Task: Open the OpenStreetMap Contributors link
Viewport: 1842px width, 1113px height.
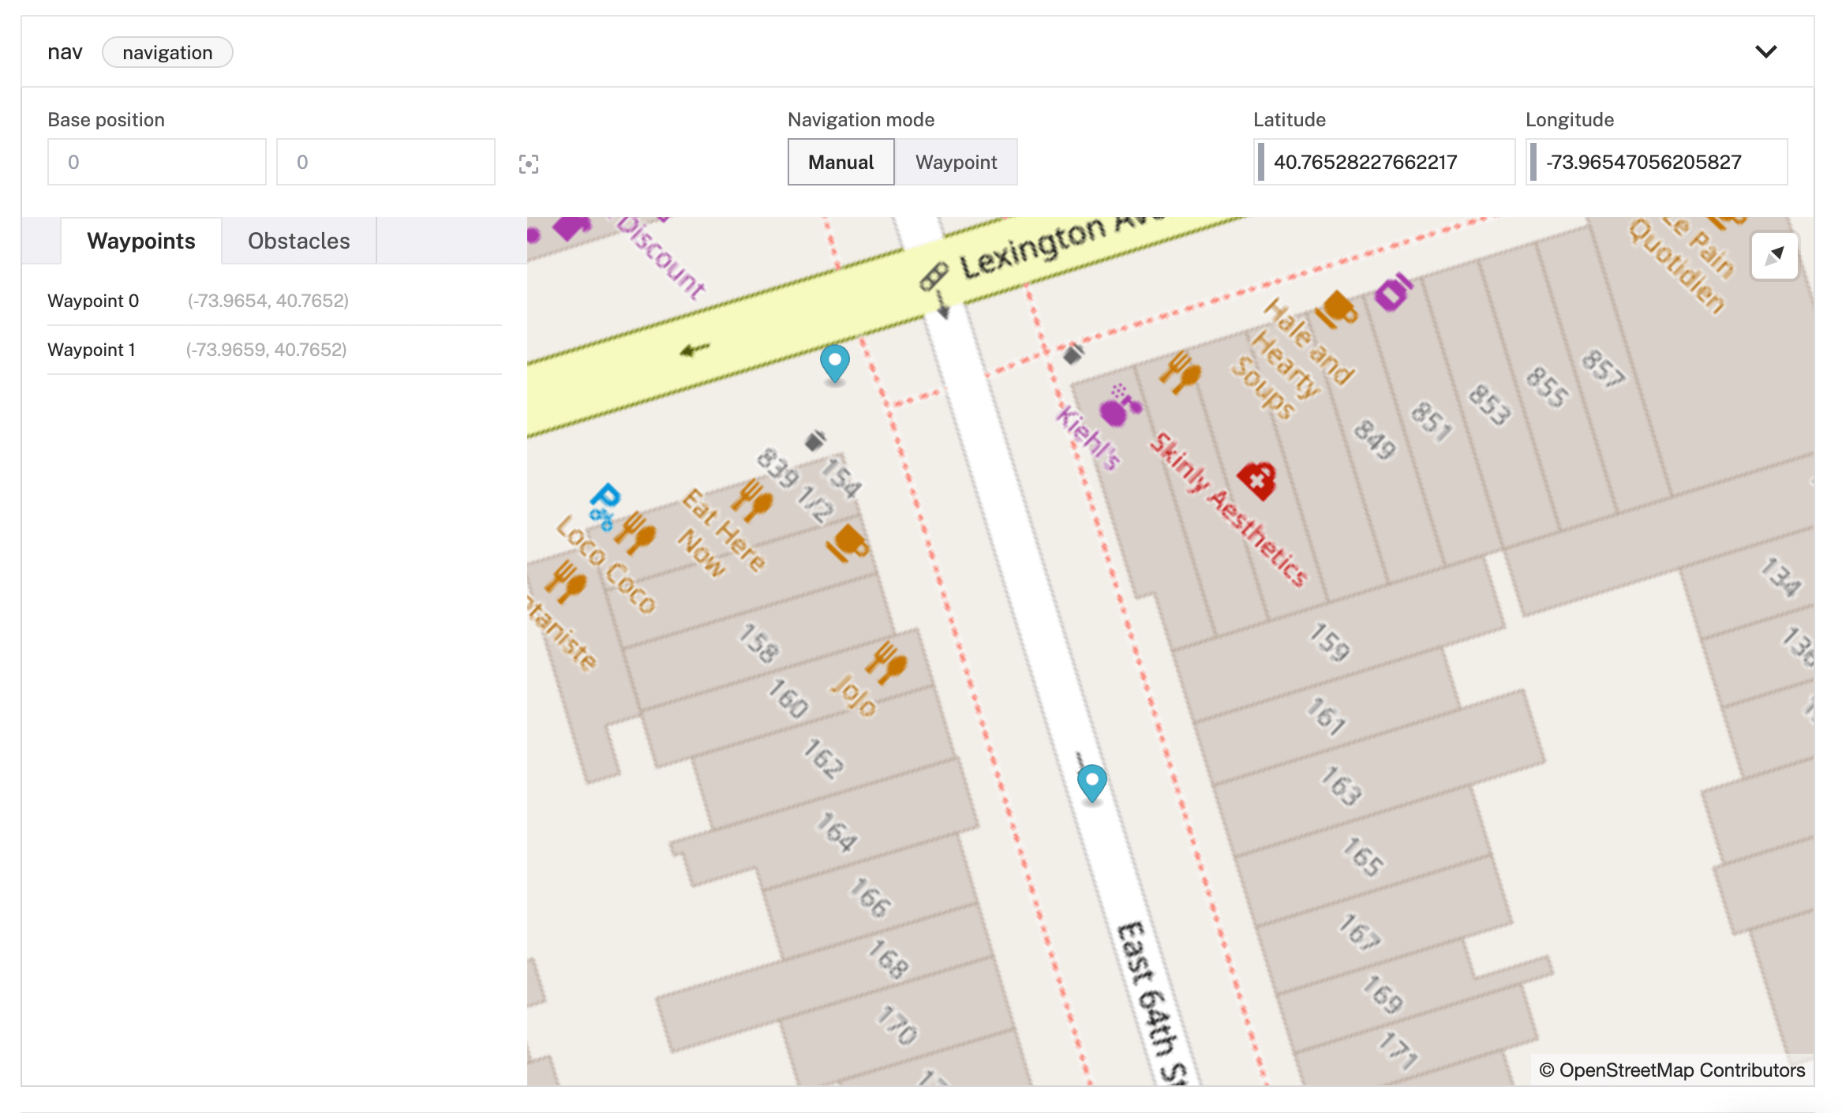Action: click(1665, 1070)
